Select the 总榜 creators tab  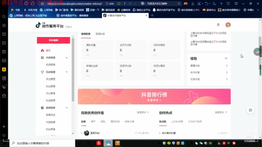[x=83, y=122]
